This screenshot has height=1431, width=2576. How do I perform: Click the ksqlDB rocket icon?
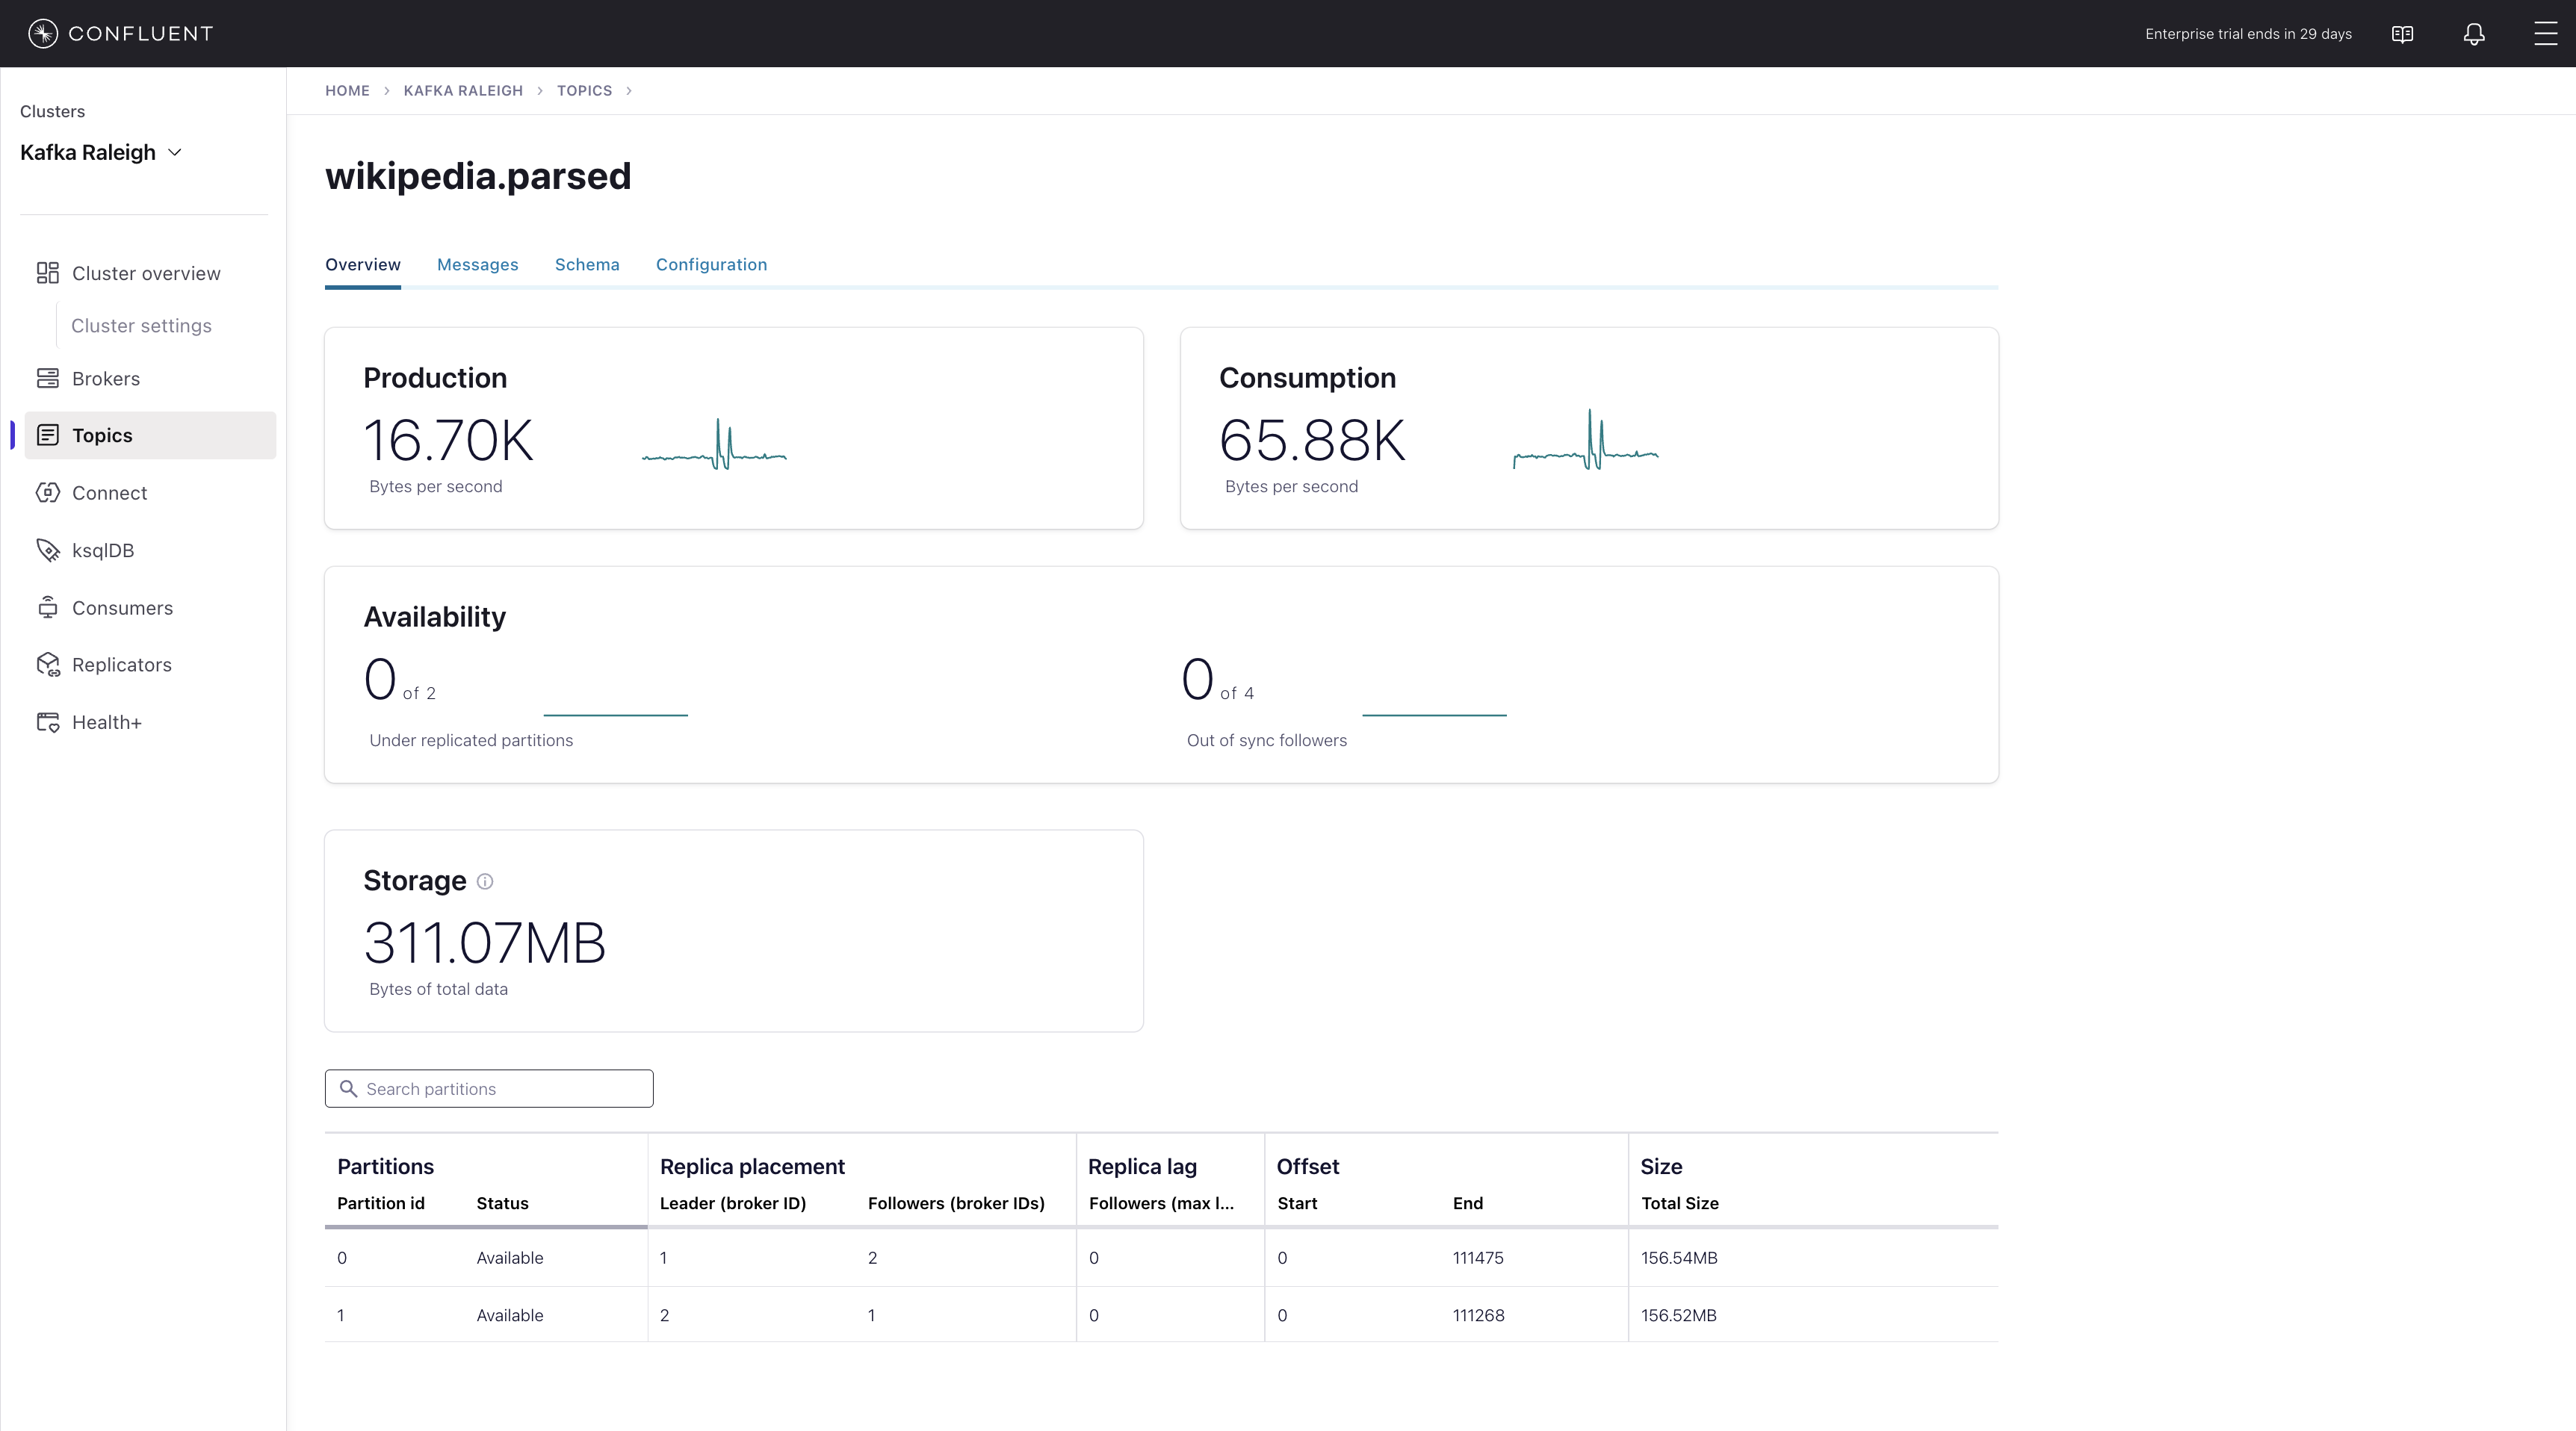[47, 550]
